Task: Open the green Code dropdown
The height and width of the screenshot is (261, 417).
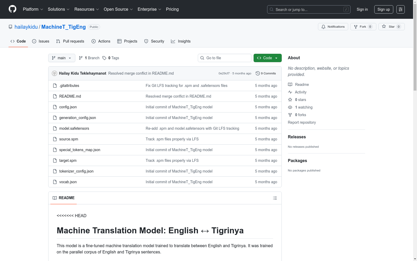Action: pyautogui.click(x=268, y=58)
